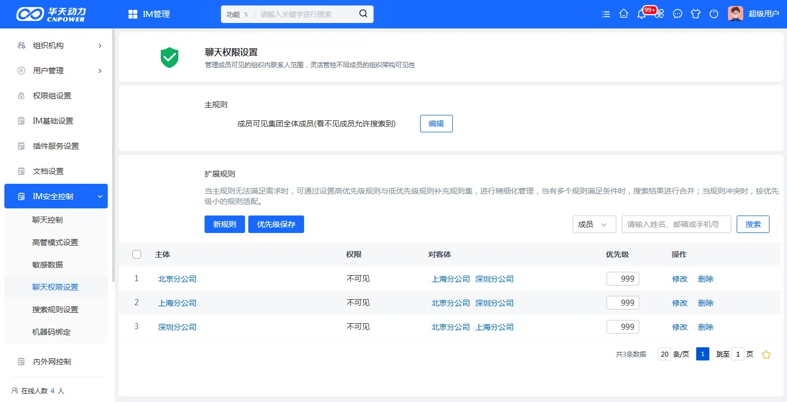Viewport: 787px width, 402px height.
Task: Click page 1 pagination button
Action: pos(703,354)
